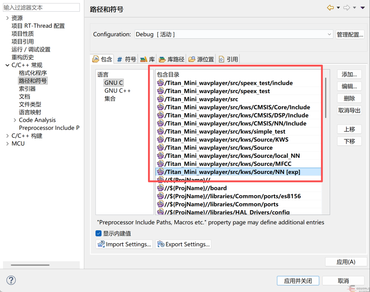Image resolution: width=370 pixels, height=292 pixels.
Task: Click the back navigation arrow icon
Action: pos(330,8)
